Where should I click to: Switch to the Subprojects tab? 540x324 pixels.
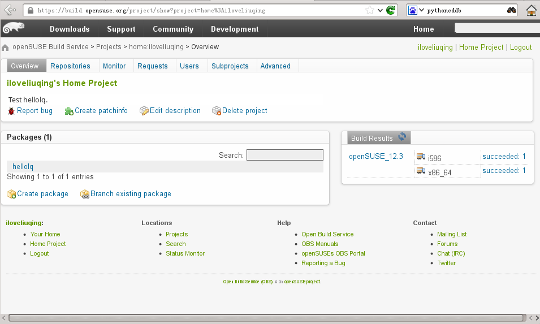(230, 66)
